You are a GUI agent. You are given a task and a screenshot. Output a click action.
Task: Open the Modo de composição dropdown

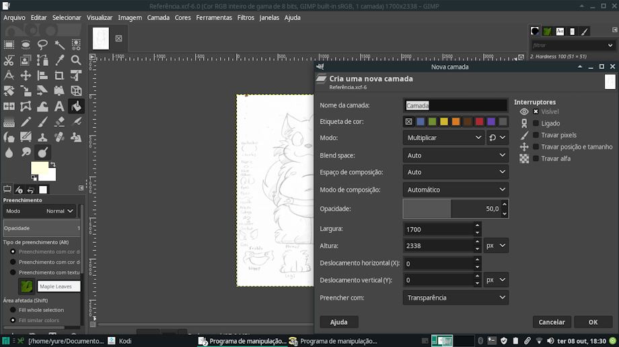(456, 189)
